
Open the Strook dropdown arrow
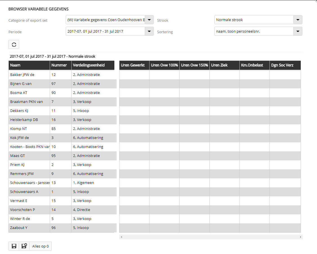(298, 20)
